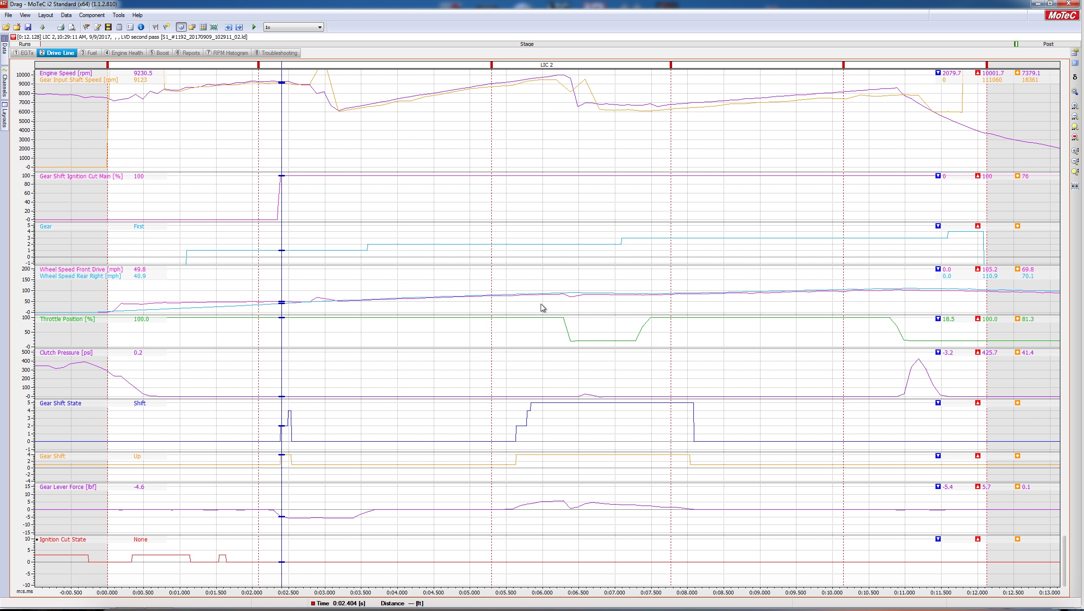Toggle the colored grid channels button
This screenshot has width=1084, height=611.
click(203, 27)
